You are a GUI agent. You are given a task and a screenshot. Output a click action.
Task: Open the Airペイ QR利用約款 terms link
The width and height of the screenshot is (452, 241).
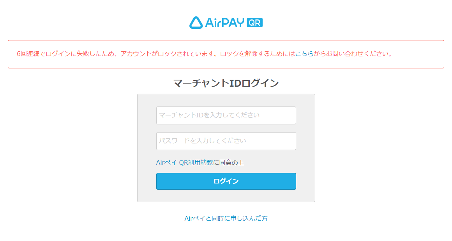point(185,162)
